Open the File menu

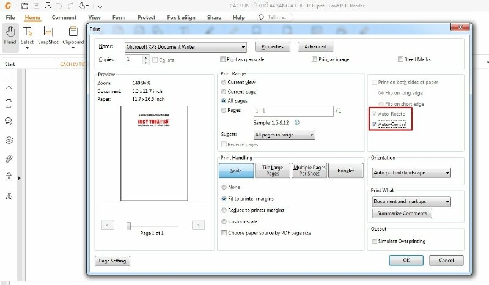coord(10,17)
